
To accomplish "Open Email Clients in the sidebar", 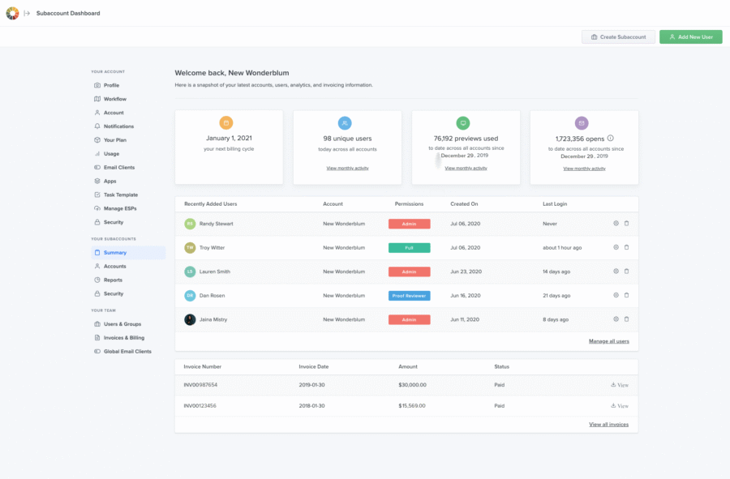I will click(x=118, y=168).
